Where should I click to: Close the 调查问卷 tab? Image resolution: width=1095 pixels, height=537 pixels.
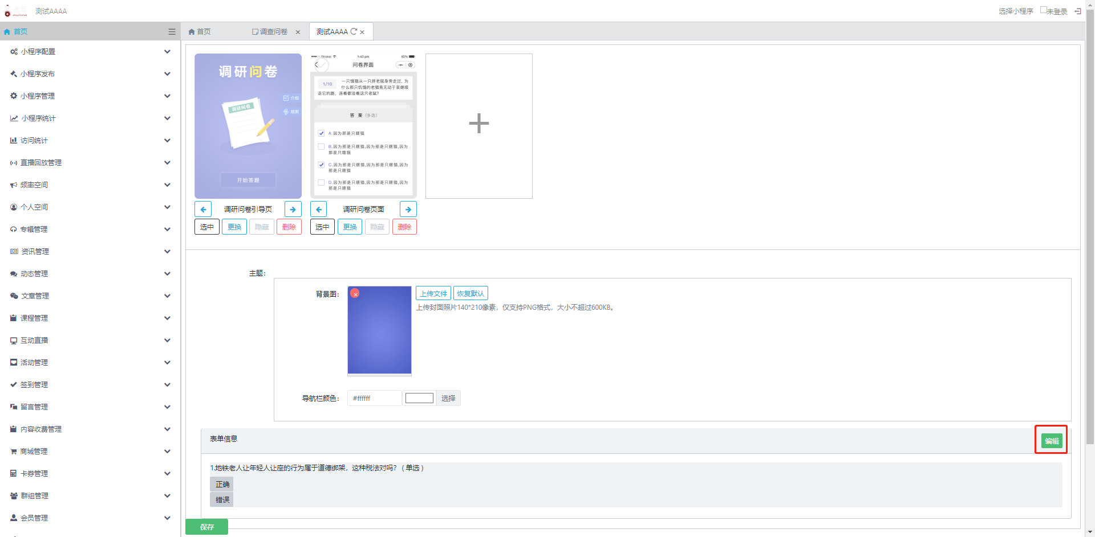tap(298, 32)
